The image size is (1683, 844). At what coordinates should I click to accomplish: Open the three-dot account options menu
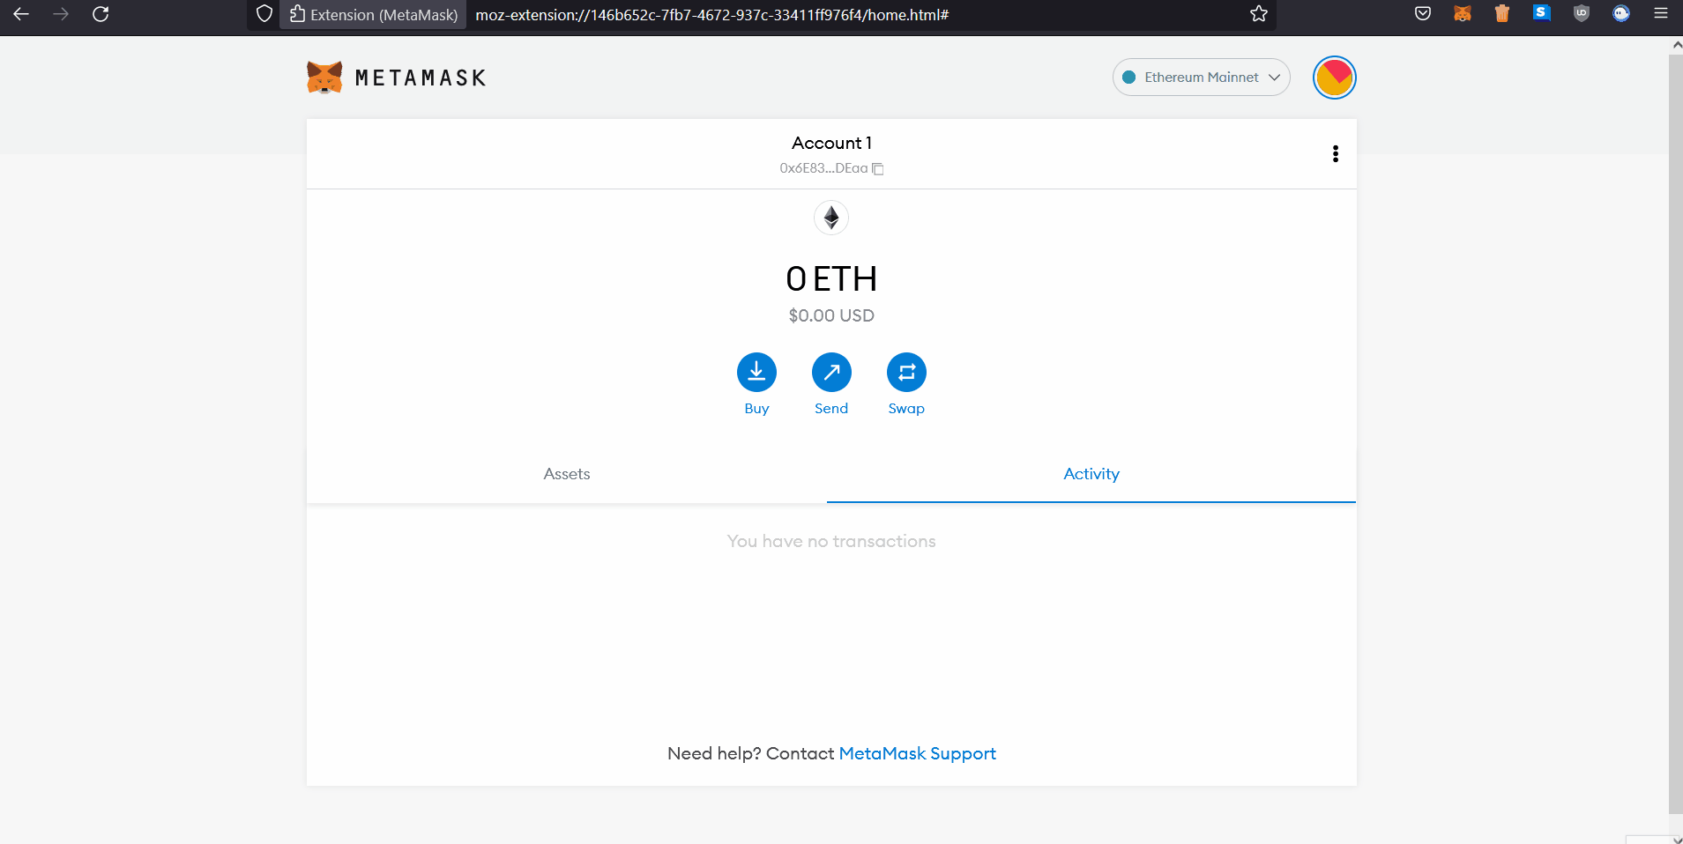tap(1336, 154)
